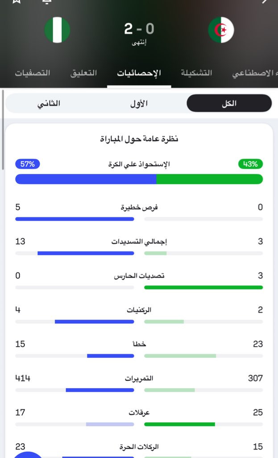Tap the 2 - 0 match score
Screen dimensions: 278x458
click(x=139, y=29)
